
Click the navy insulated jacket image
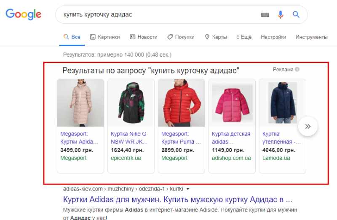(x=282, y=103)
